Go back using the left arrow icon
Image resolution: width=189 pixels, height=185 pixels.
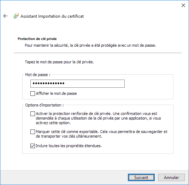click(5, 16)
